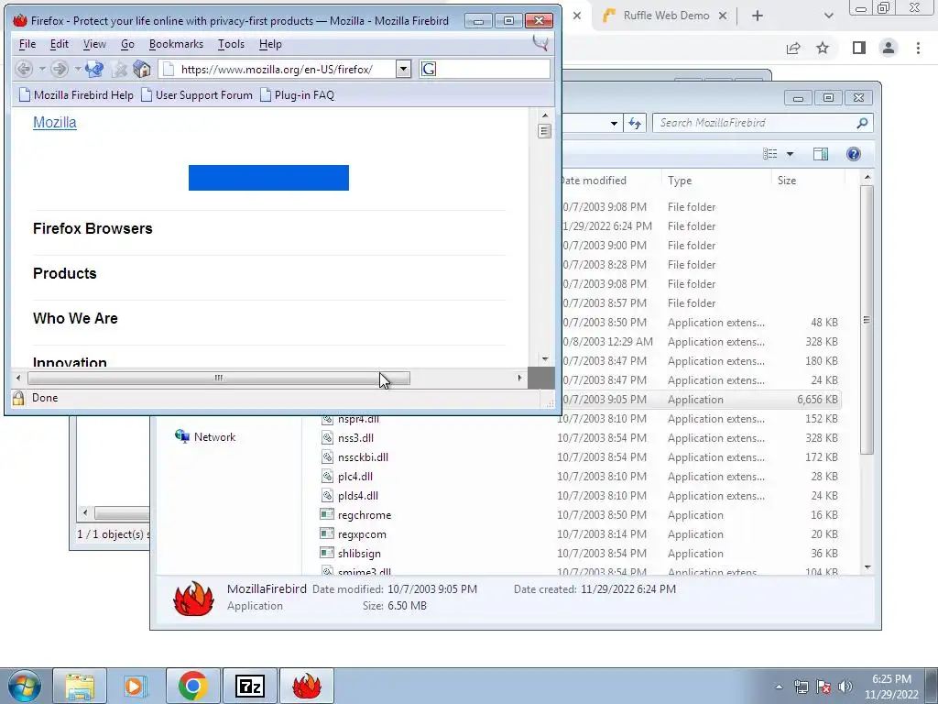Image resolution: width=938 pixels, height=704 pixels.
Task: Click the Explorer file list scrollbar thumb
Action: point(867,320)
